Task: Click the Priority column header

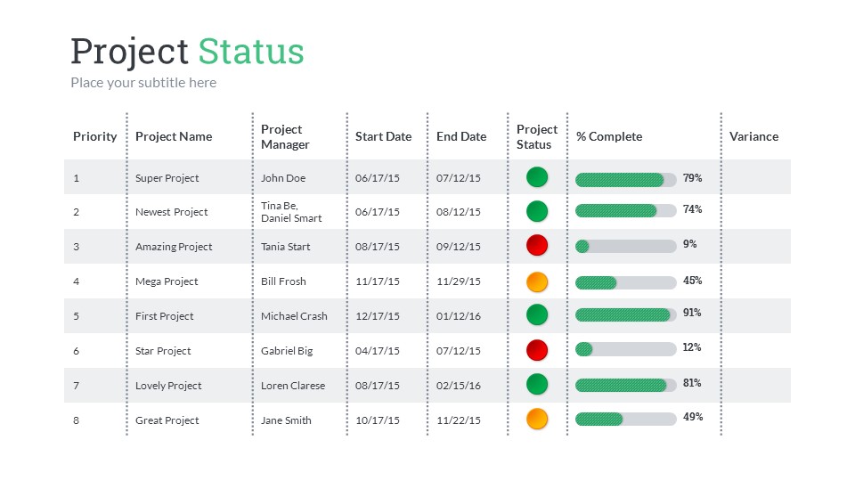Action: 94,136
